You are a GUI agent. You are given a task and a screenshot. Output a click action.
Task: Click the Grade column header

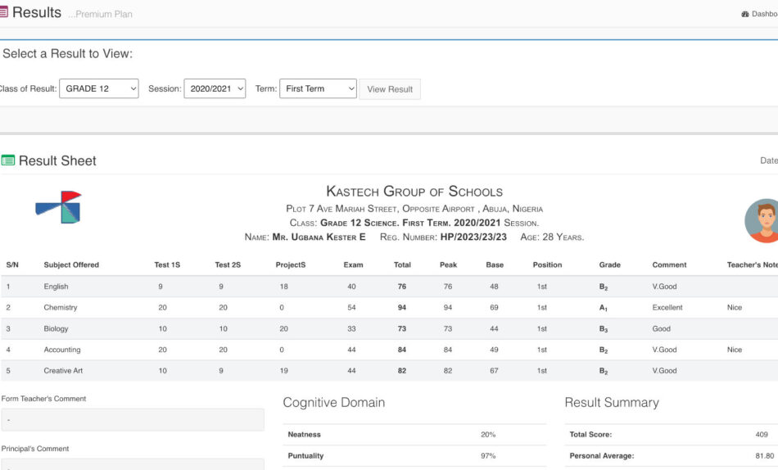[610, 265]
